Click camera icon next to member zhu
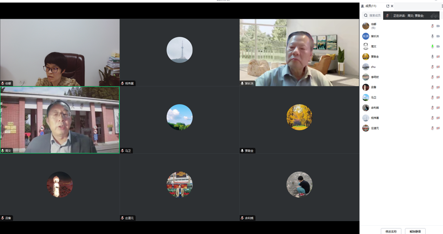Screen dimensions: 443x234 pos(438,67)
